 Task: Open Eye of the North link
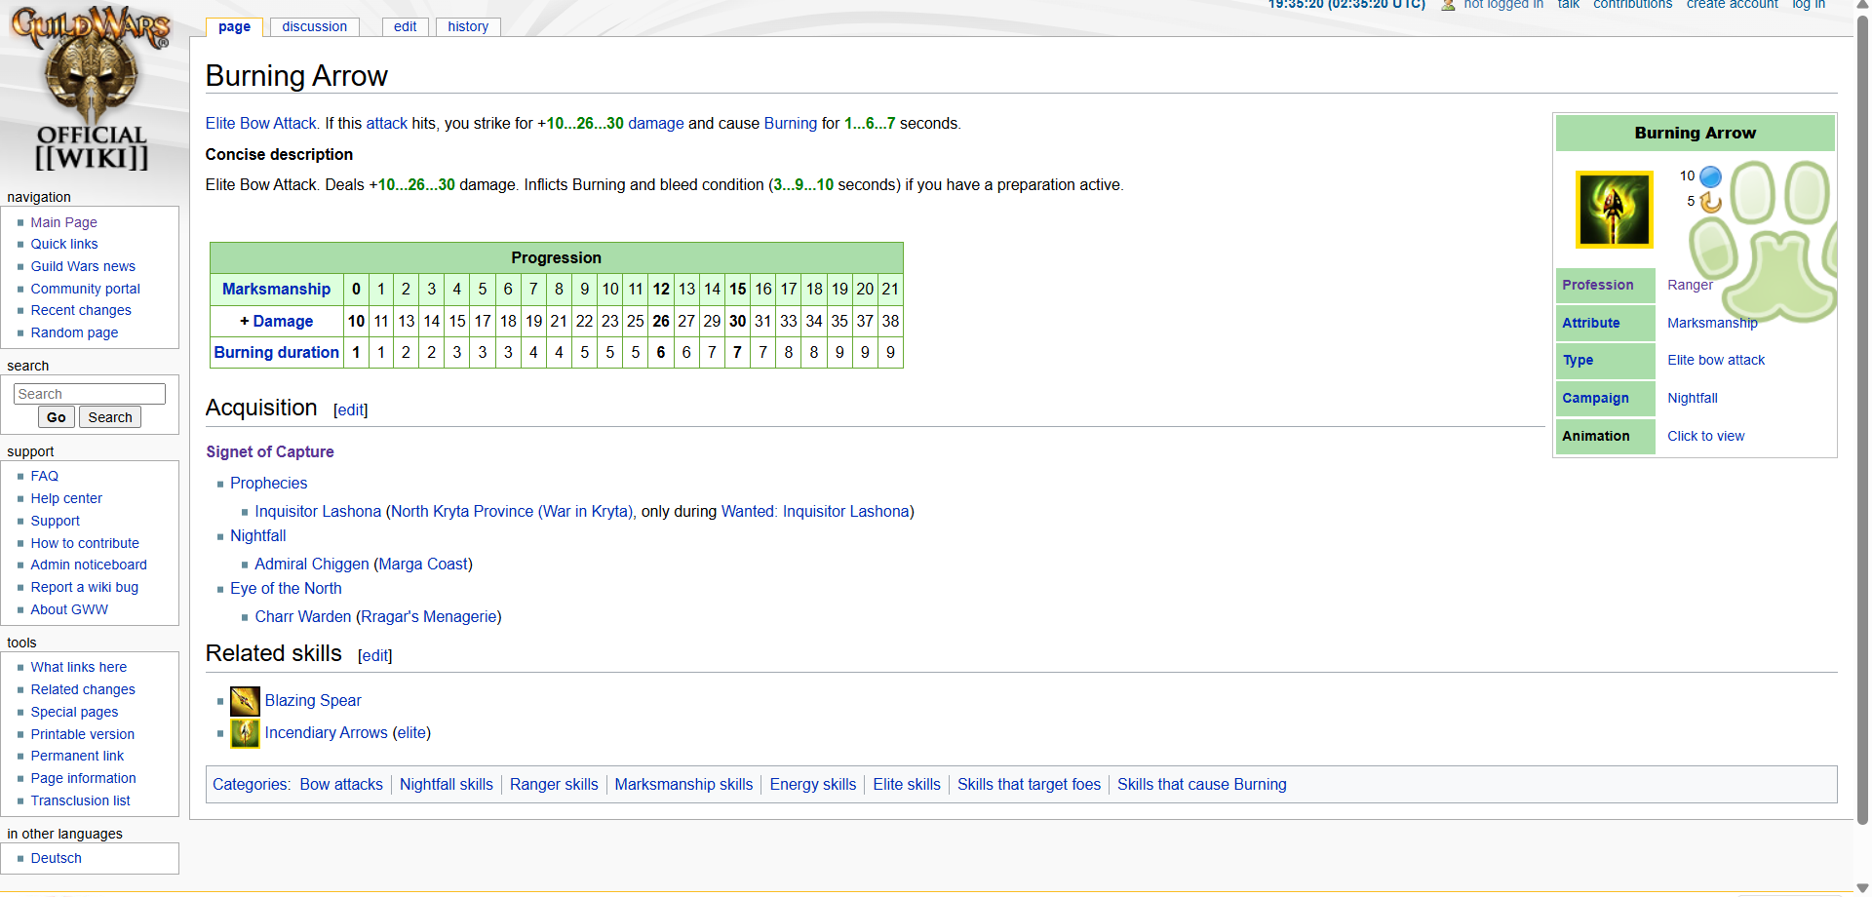pos(286,588)
